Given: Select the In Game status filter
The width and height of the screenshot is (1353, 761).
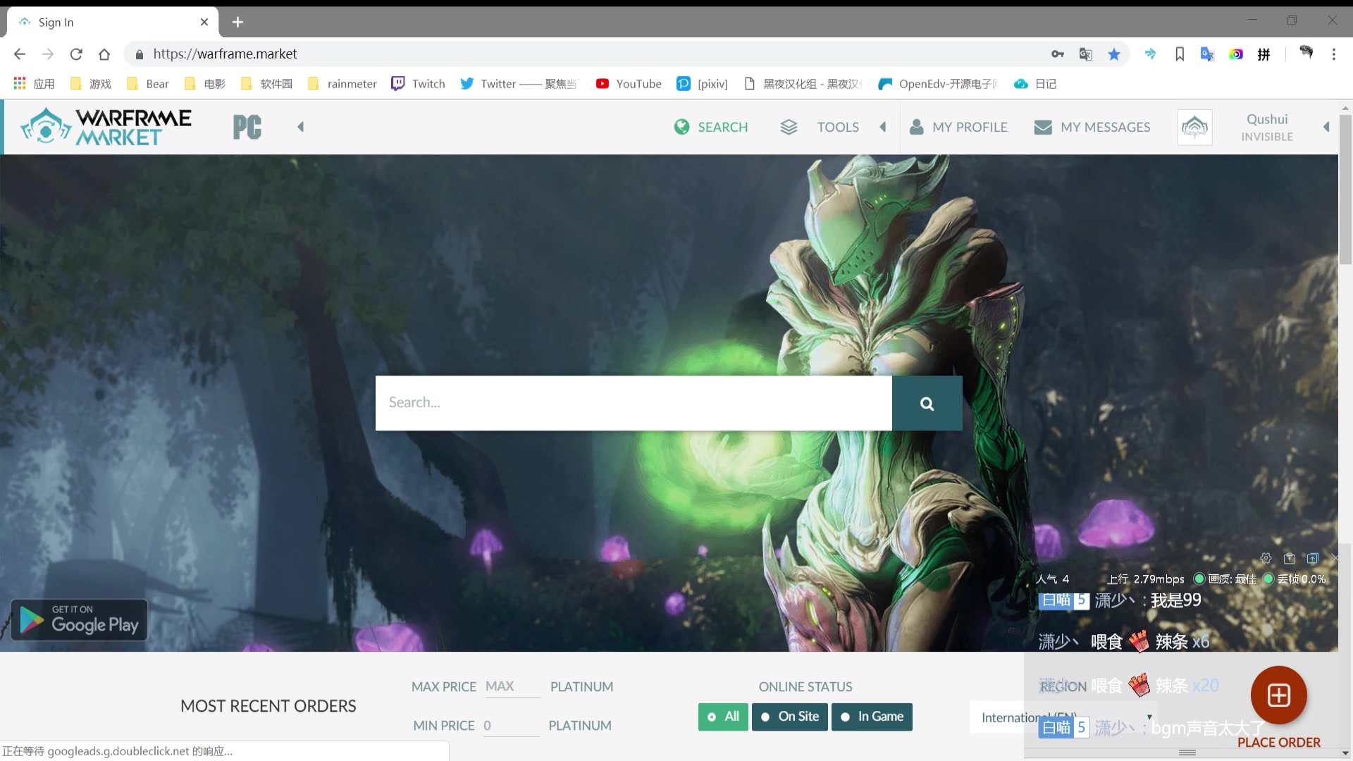Looking at the screenshot, I should pos(872,717).
